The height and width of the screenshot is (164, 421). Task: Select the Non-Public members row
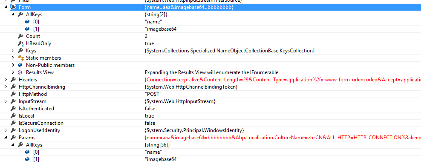[50, 65]
